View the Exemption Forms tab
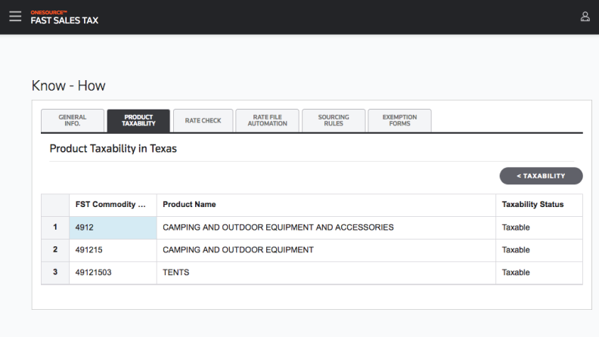599x337 pixels. pyautogui.click(x=399, y=121)
